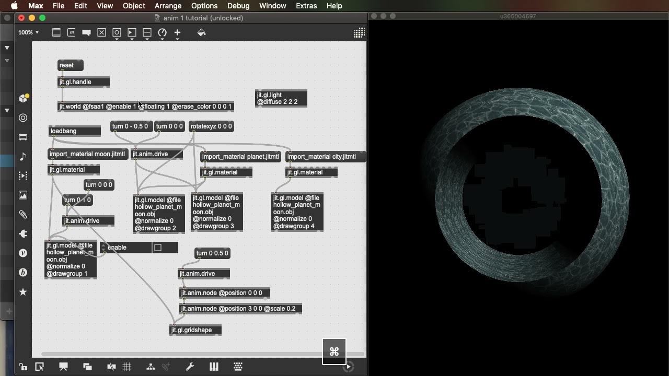This screenshot has width=669, height=376.
Task: Click 'import_material planet.jitmtl' message
Action: pyautogui.click(x=240, y=157)
